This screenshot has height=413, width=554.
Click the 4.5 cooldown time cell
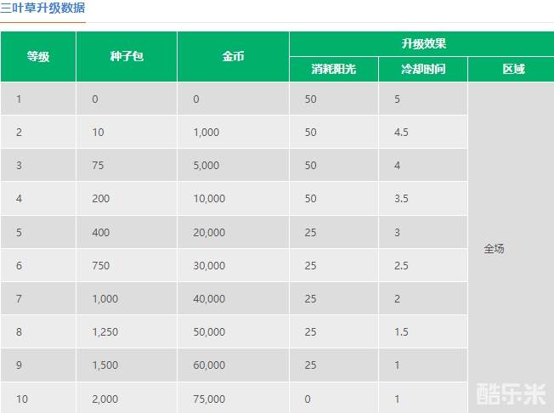pyautogui.click(x=402, y=133)
